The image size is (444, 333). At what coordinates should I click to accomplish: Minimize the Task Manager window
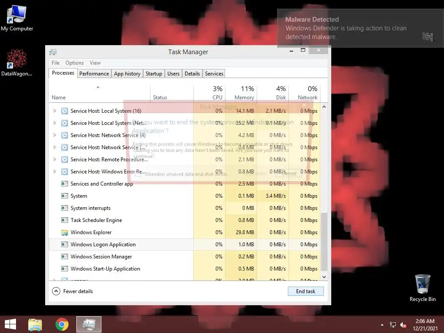[291, 50]
